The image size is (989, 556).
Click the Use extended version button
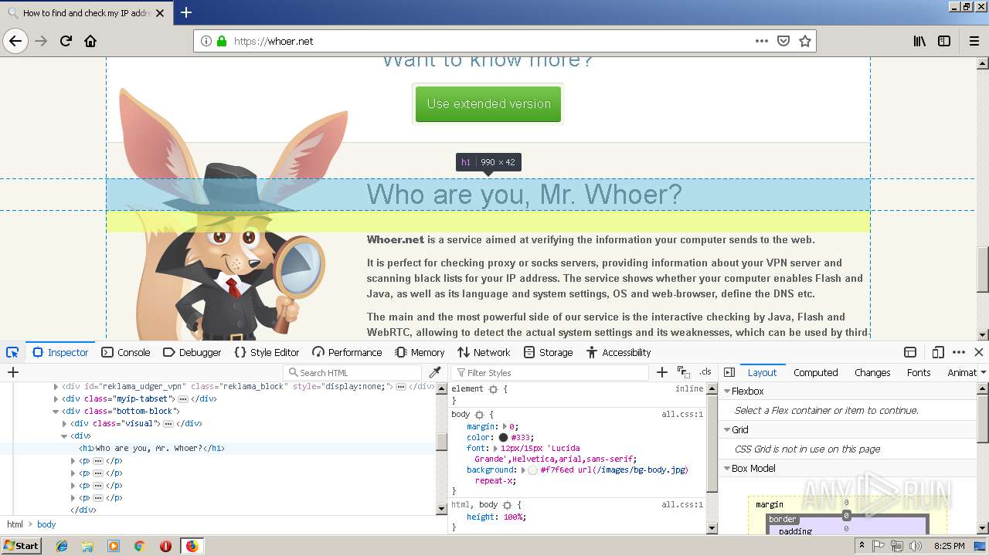488,103
